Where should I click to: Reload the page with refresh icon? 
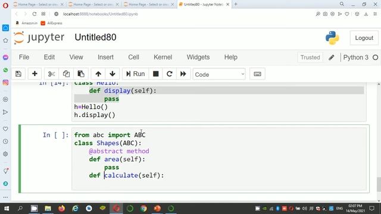[x=35, y=14]
